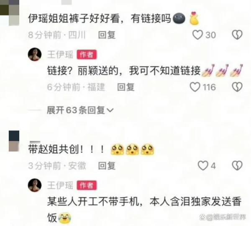Open 王伊瑶 avatar on second author reply
The height and width of the screenshot is (226, 251).
35,185
